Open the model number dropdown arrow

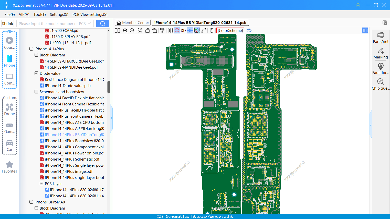coord(89,23)
